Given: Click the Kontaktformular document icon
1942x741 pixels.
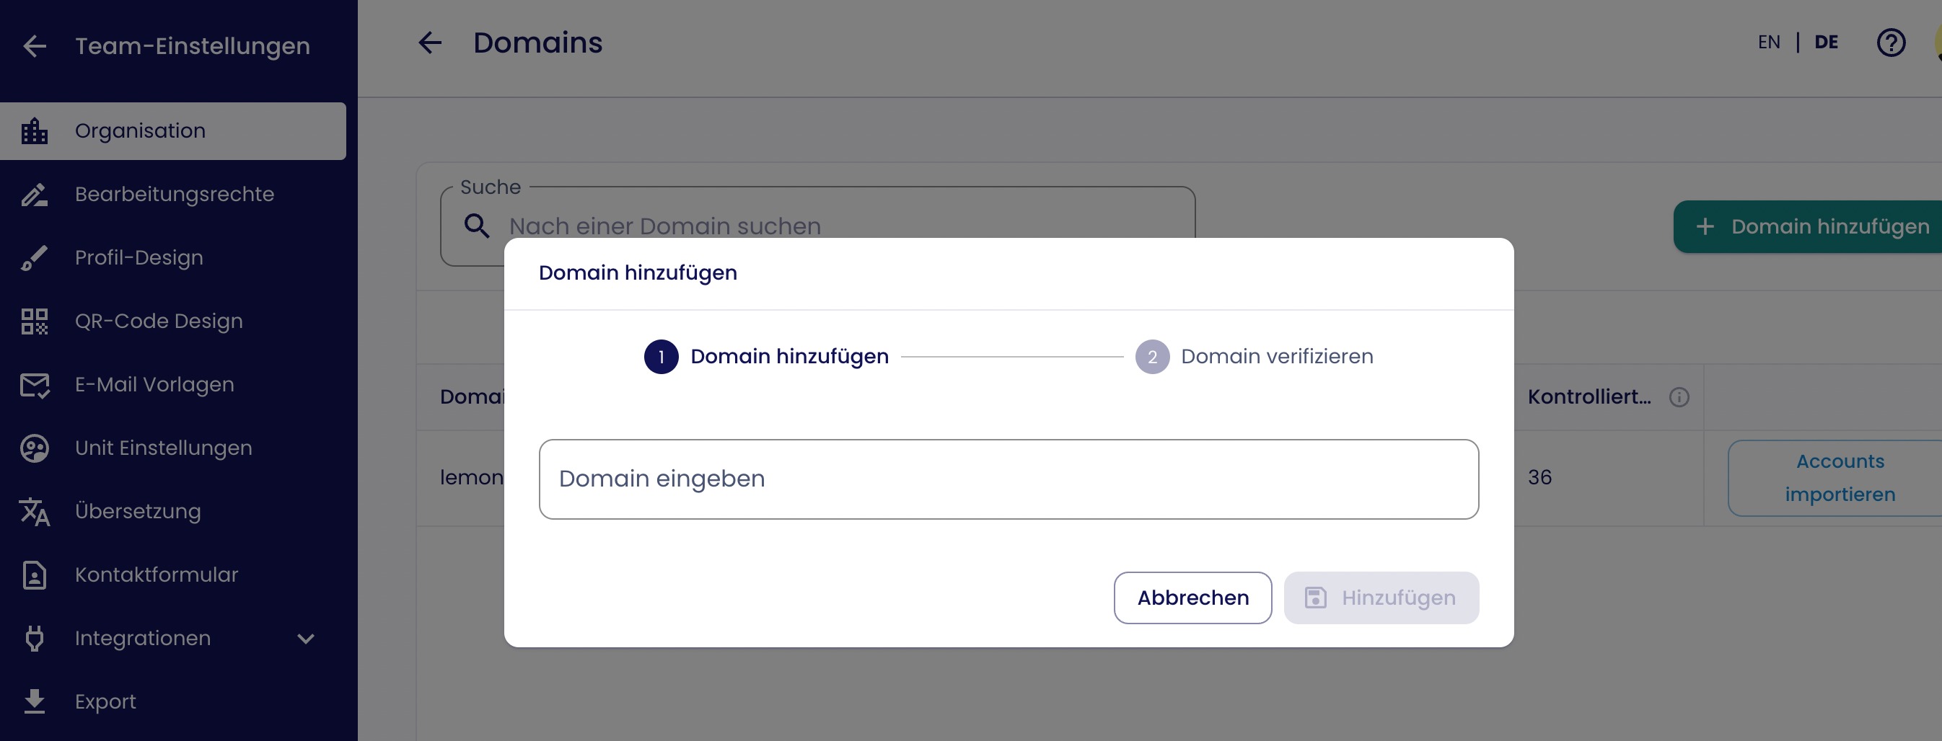Looking at the screenshot, I should tap(35, 575).
